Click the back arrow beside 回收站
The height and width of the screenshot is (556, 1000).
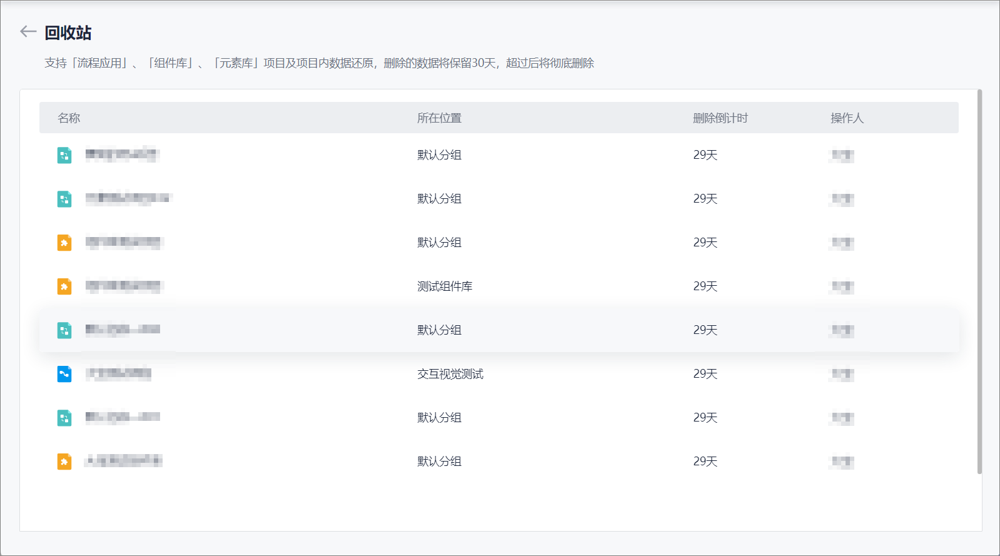point(28,32)
